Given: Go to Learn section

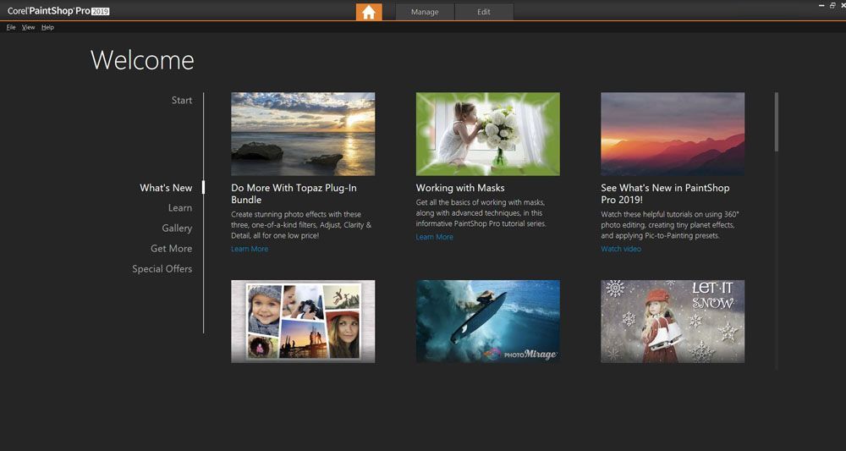Looking at the screenshot, I should point(179,207).
